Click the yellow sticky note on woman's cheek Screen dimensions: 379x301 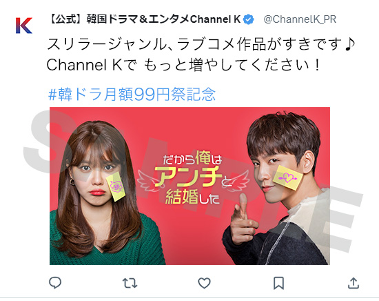(116, 187)
